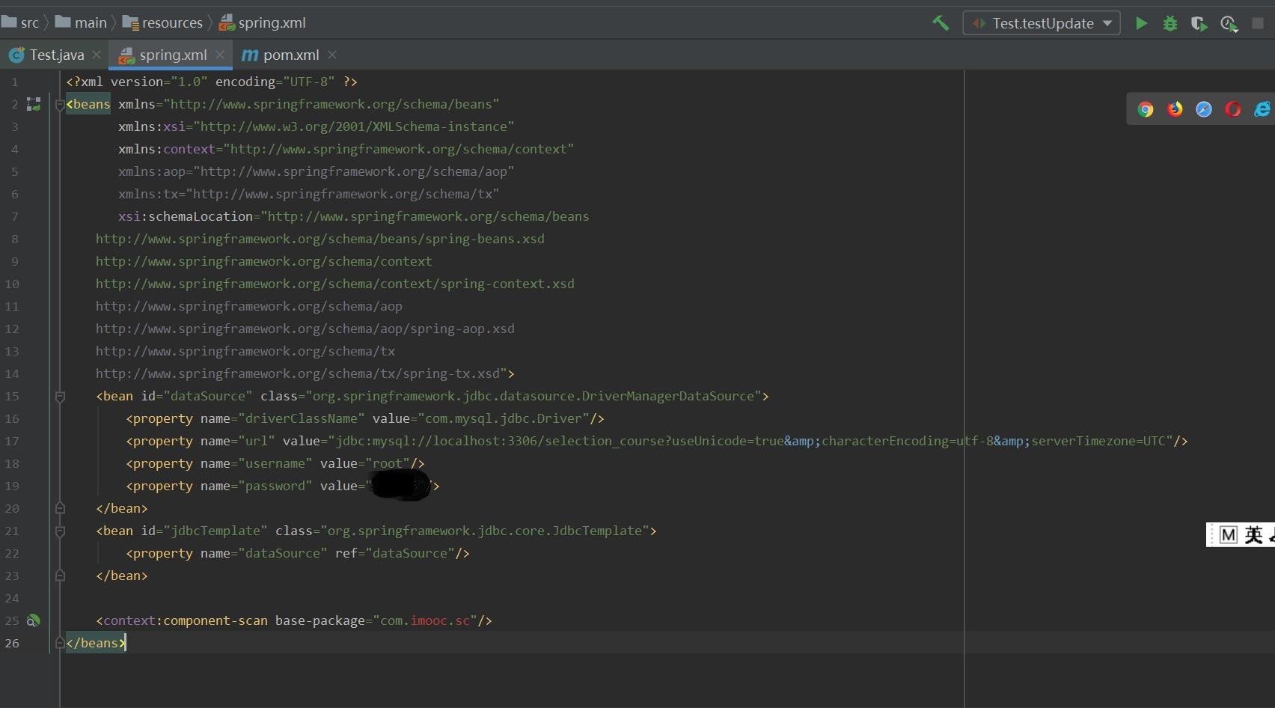Close the spring.xml tab
1275x708 pixels.
point(220,55)
